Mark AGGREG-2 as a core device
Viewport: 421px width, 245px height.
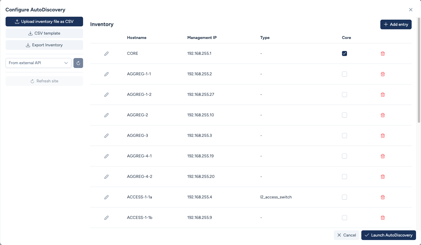click(344, 115)
